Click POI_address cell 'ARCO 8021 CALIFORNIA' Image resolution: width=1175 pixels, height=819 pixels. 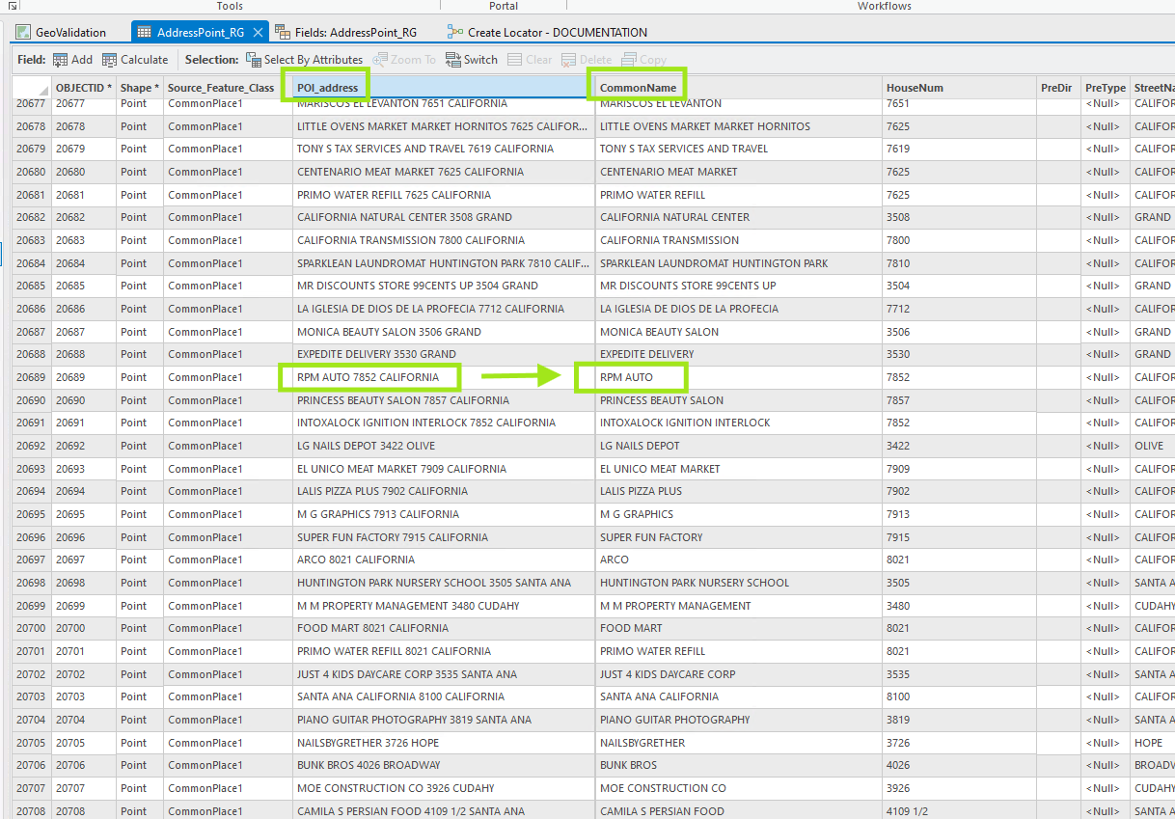(x=444, y=560)
